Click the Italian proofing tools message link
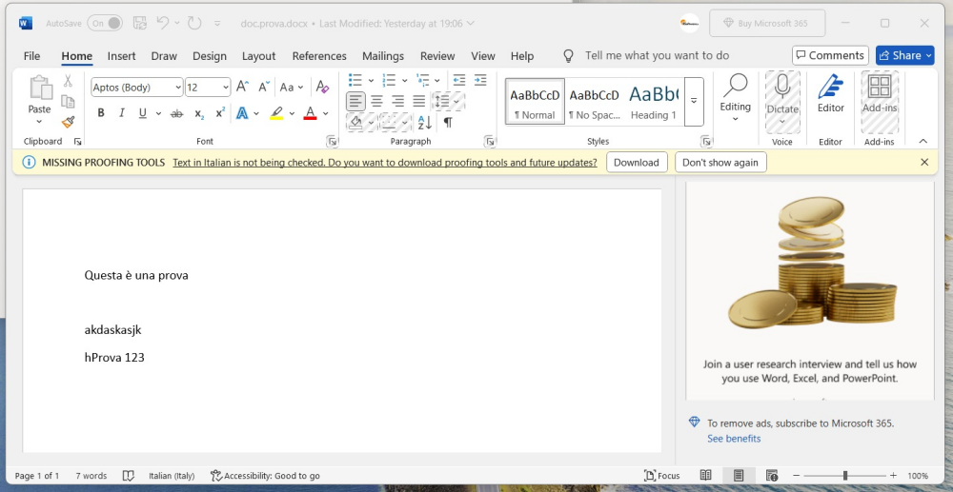Screen dimensions: 953x492 click(385, 163)
